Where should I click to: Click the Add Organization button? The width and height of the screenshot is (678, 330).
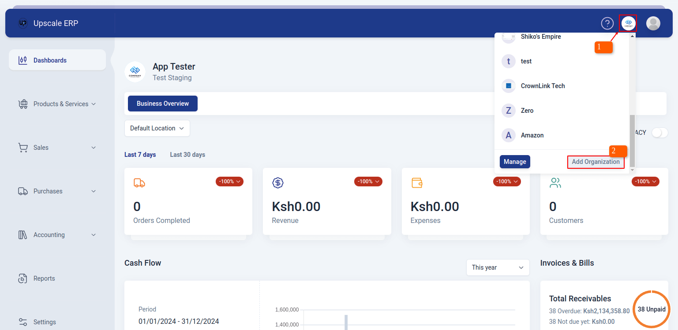pyautogui.click(x=596, y=162)
